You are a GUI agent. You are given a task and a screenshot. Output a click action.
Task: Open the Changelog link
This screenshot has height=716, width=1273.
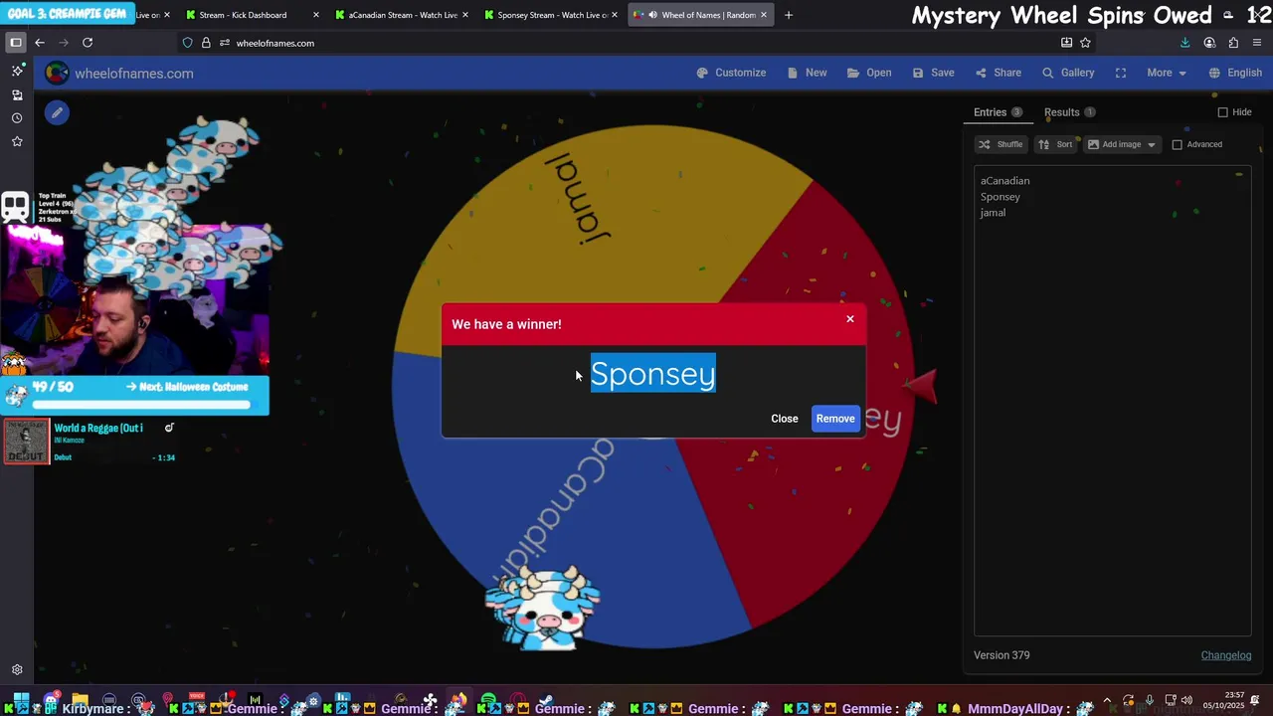pos(1226,655)
